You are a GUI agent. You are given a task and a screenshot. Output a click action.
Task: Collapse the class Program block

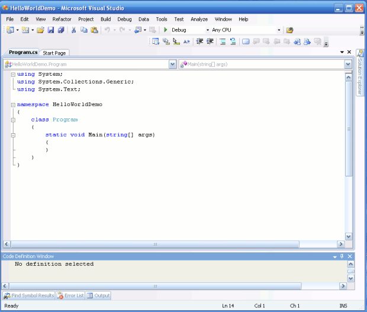[x=13, y=120]
